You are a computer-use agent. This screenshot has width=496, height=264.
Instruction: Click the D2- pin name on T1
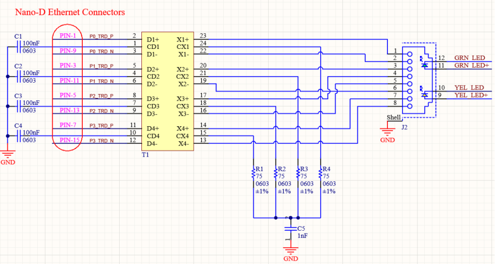tap(152, 84)
